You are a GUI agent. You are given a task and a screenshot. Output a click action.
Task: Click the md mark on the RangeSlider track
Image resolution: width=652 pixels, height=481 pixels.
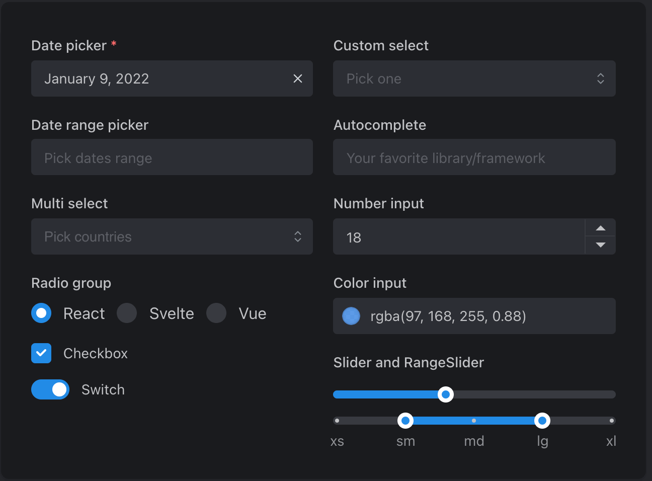click(x=473, y=420)
